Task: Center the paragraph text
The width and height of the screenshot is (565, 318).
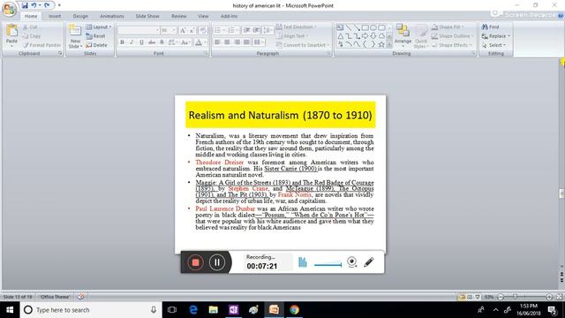Action: click(227, 42)
